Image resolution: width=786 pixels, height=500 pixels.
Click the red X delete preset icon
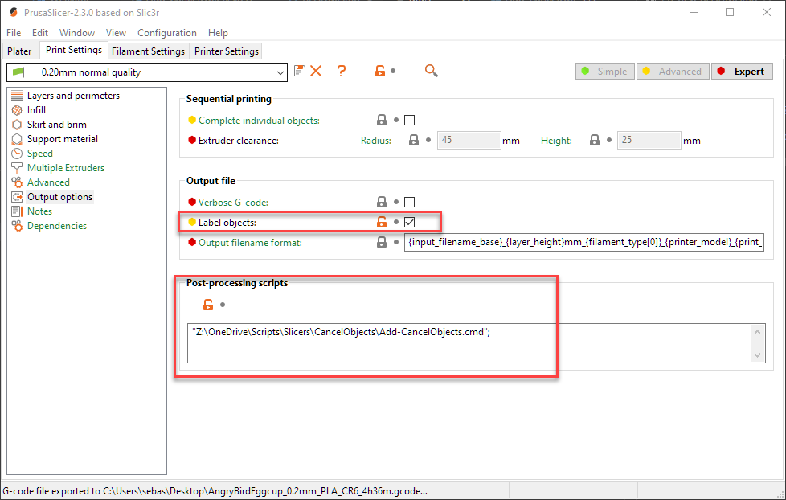[316, 71]
